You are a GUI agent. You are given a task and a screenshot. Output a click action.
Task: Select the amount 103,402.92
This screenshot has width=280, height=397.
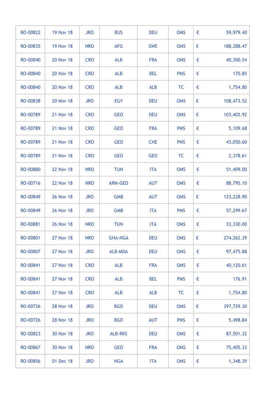(235, 115)
